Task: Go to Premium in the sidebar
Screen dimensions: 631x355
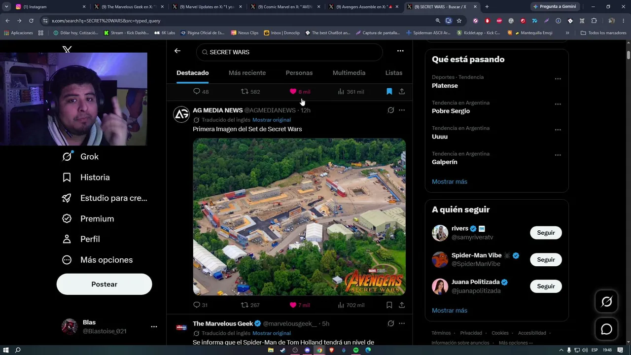Action: [x=88, y=219]
